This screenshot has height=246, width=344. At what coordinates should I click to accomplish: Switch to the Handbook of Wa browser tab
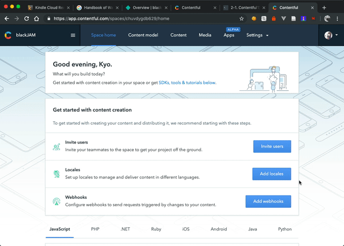97,8
